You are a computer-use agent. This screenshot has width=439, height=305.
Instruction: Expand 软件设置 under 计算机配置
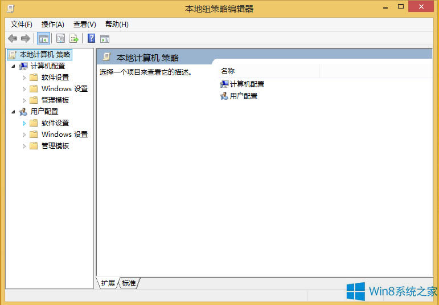(x=24, y=78)
